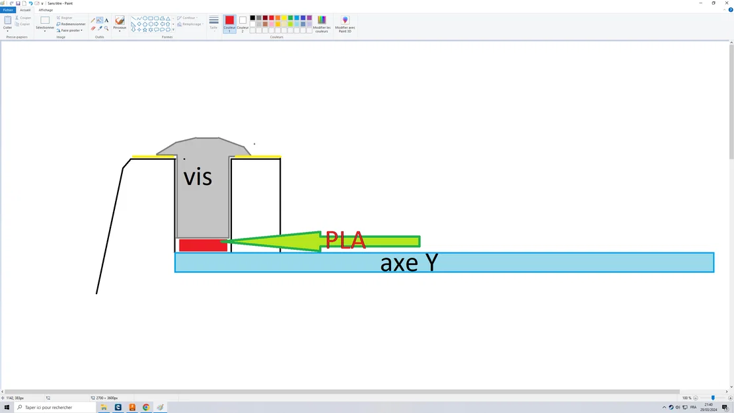Image resolution: width=734 pixels, height=413 pixels.
Task: Pick the color picker (pipette) tool
Action: [100, 28]
